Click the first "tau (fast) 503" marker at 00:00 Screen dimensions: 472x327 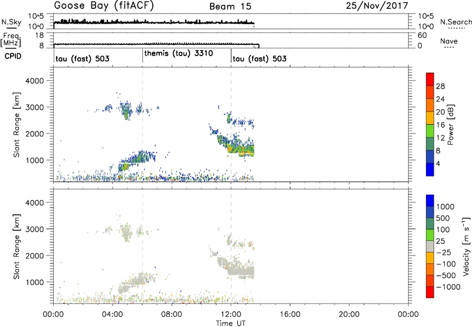pos(82,58)
